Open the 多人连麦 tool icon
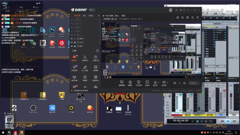 [x=85, y=68]
